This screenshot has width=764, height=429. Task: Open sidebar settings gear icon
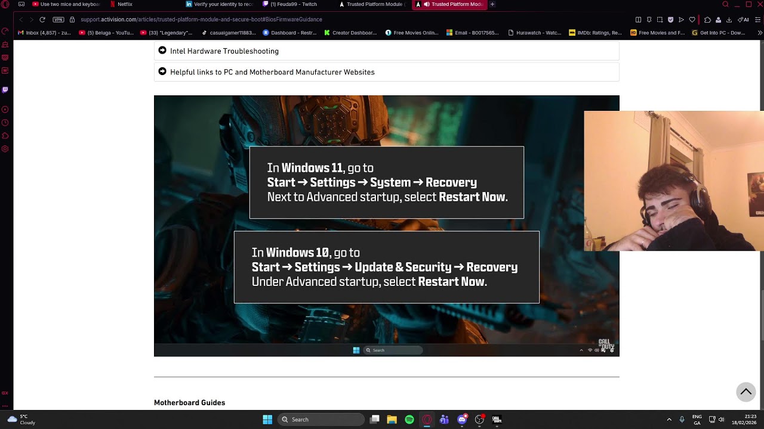tap(5, 149)
